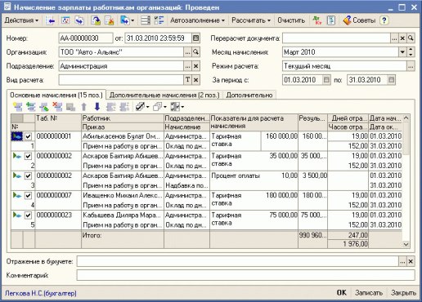Expand the set-checkmarks dropdown in table toolbar
Image resolution: width=422 pixels, height=302 pixels.
[147, 107]
